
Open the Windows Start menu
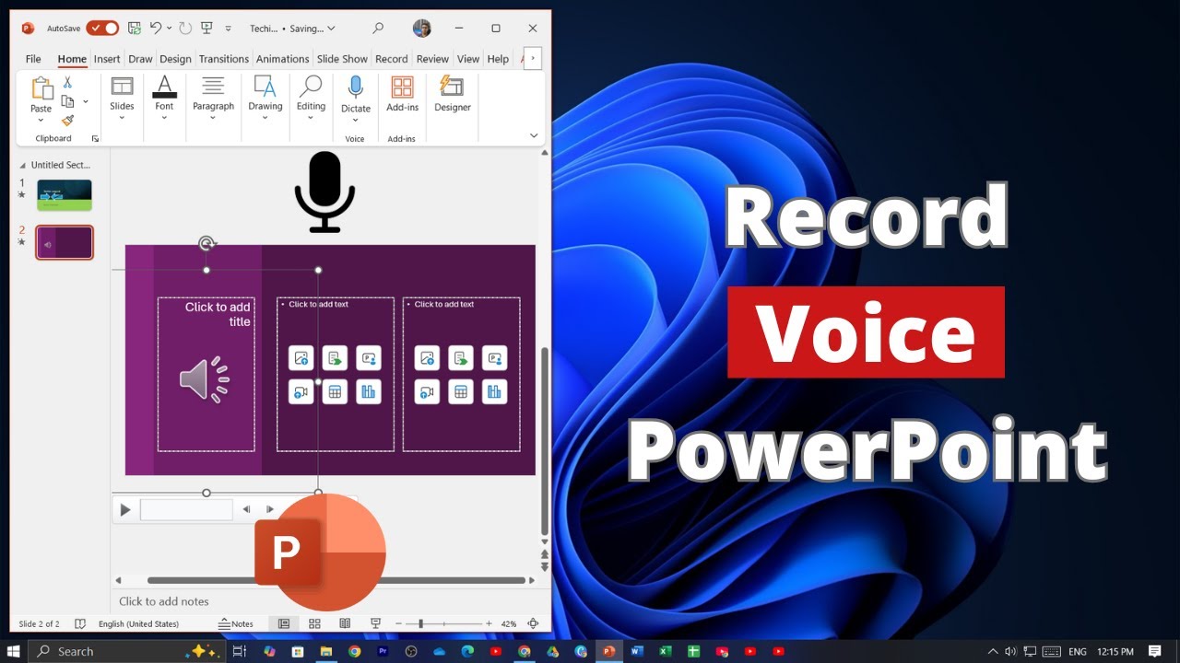pyautogui.click(x=14, y=651)
